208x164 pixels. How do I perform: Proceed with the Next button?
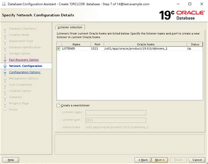tap(160, 160)
